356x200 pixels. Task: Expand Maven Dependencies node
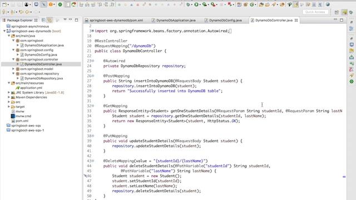click(9, 97)
